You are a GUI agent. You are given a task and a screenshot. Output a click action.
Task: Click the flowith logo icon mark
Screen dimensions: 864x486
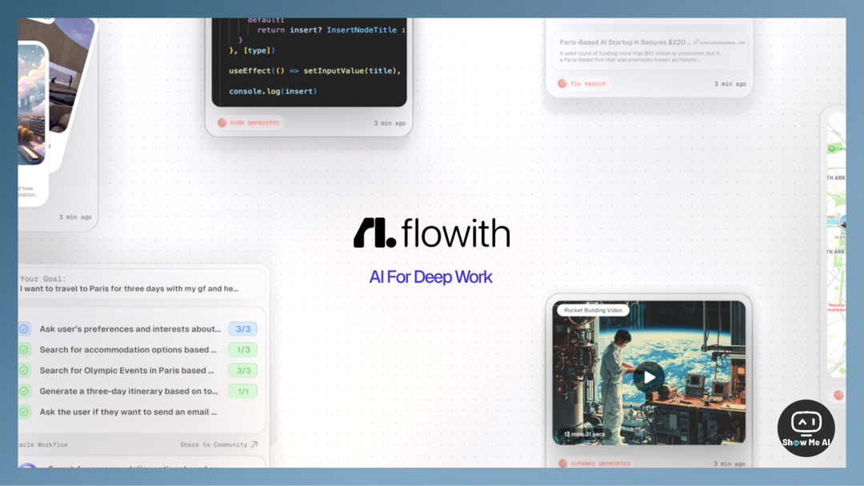[x=374, y=233]
